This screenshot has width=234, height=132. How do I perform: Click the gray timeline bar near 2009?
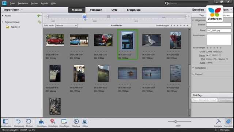pyautogui.click(x=108, y=16)
